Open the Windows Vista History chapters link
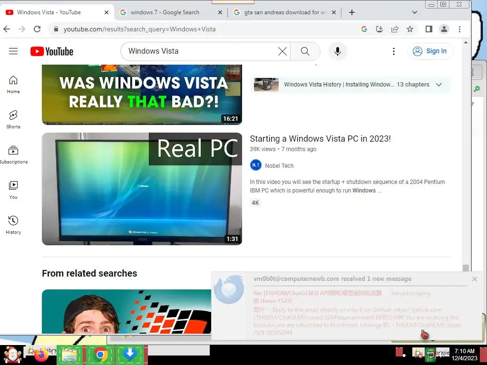Screen dimensions: 487x365 (x=339, y=85)
